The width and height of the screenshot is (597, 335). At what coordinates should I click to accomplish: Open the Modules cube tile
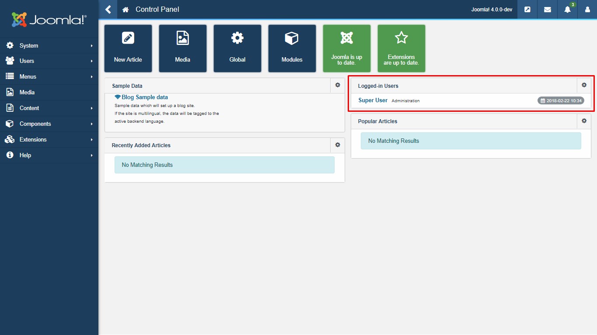point(292,48)
